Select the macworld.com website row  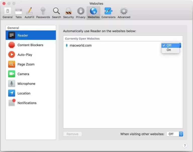pos(101,46)
